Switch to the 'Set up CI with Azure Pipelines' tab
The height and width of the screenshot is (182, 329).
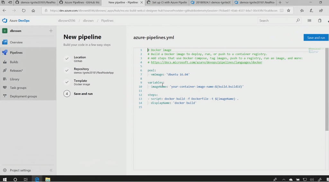click(167, 3)
